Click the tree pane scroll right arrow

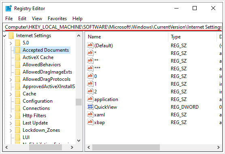(x=72, y=147)
